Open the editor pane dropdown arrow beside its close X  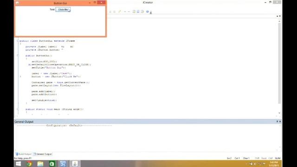[277, 16]
